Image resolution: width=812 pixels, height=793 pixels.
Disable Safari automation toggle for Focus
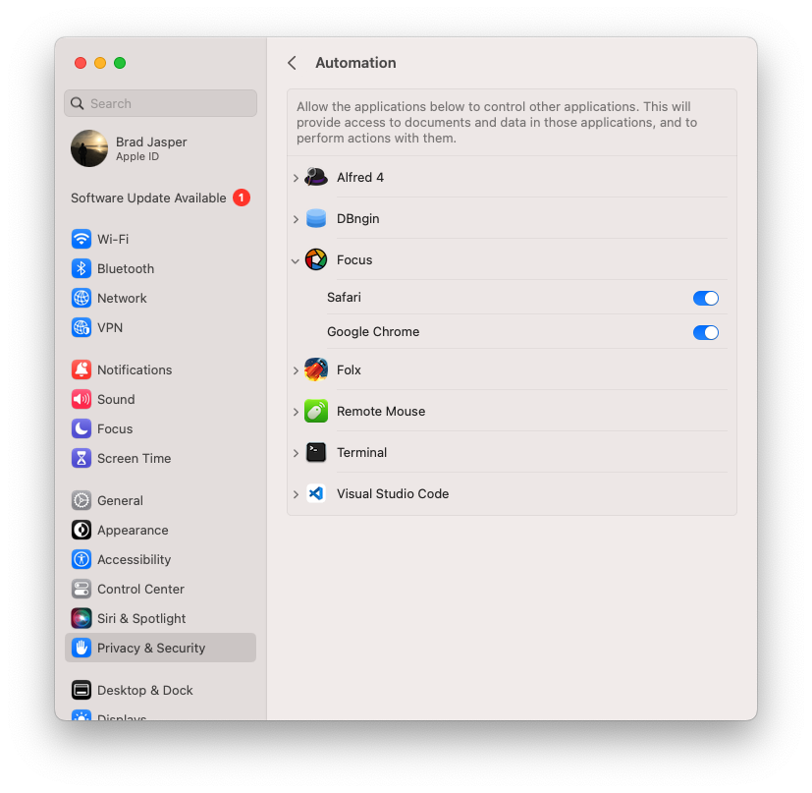point(705,298)
